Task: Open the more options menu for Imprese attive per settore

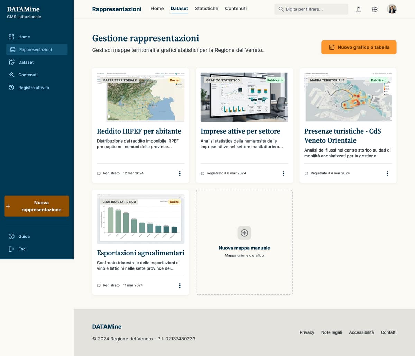Action: (x=284, y=173)
